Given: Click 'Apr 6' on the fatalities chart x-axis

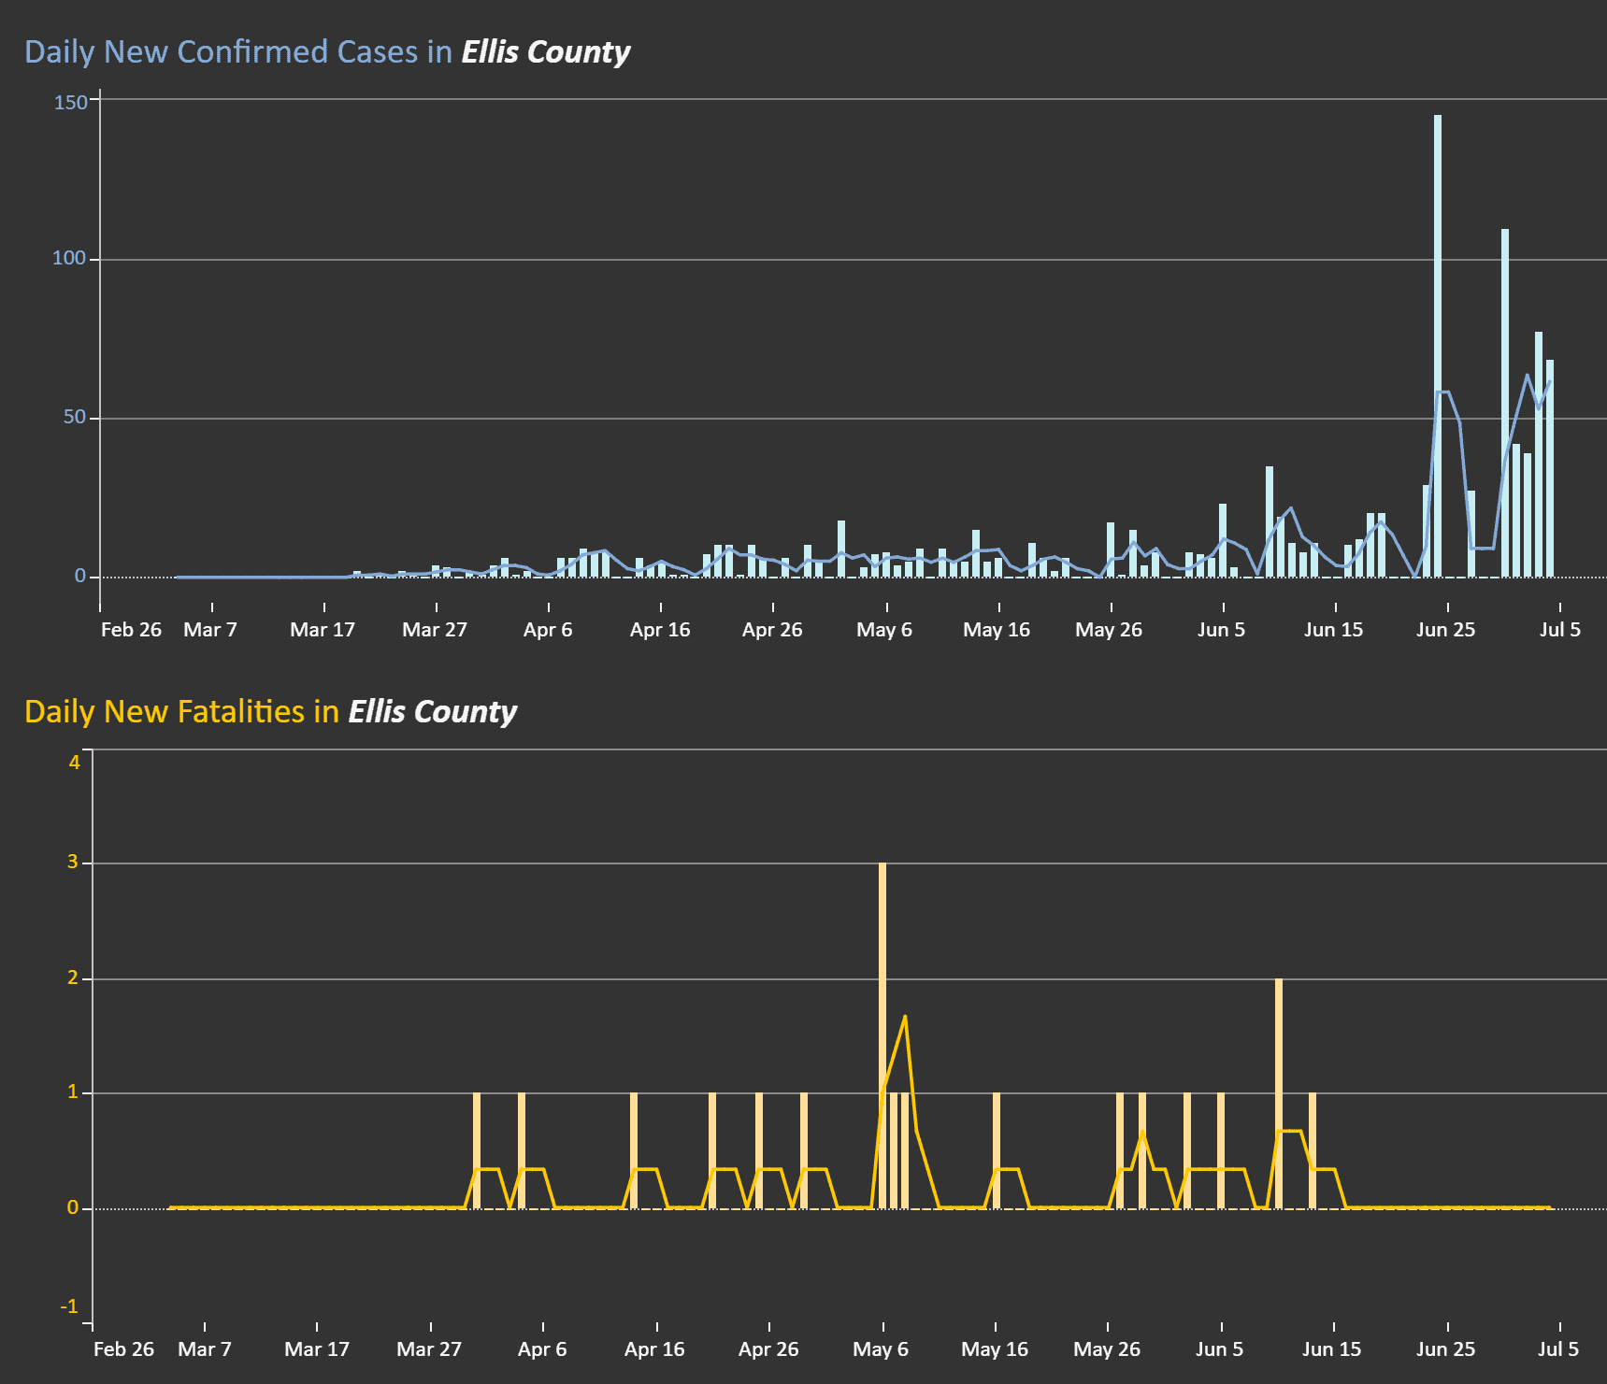Looking at the screenshot, I should click(x=542, y=1349).
